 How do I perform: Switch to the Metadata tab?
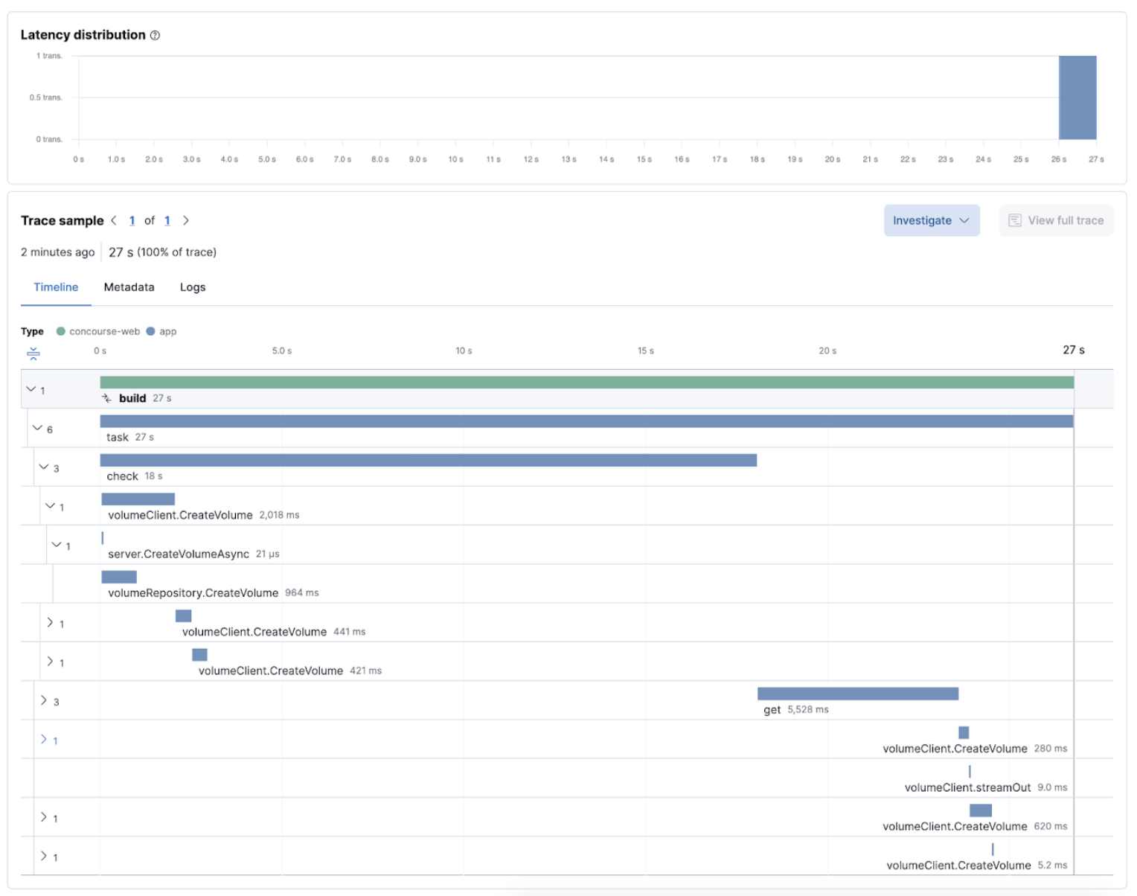tap(129, 287)
